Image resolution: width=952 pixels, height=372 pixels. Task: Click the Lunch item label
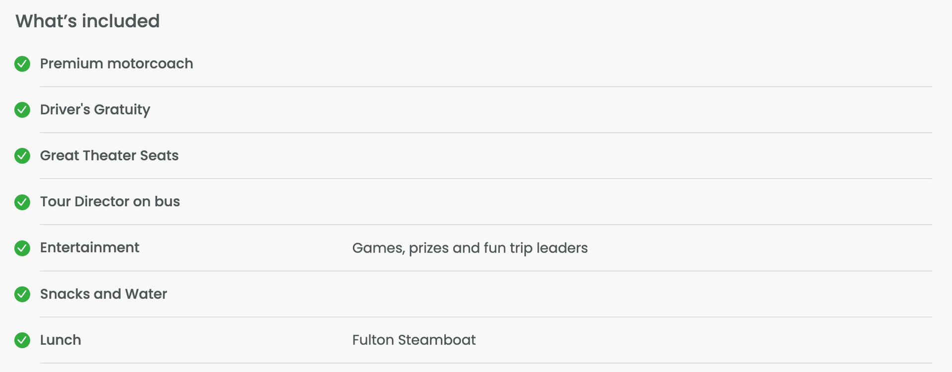[x=60, y=340]
